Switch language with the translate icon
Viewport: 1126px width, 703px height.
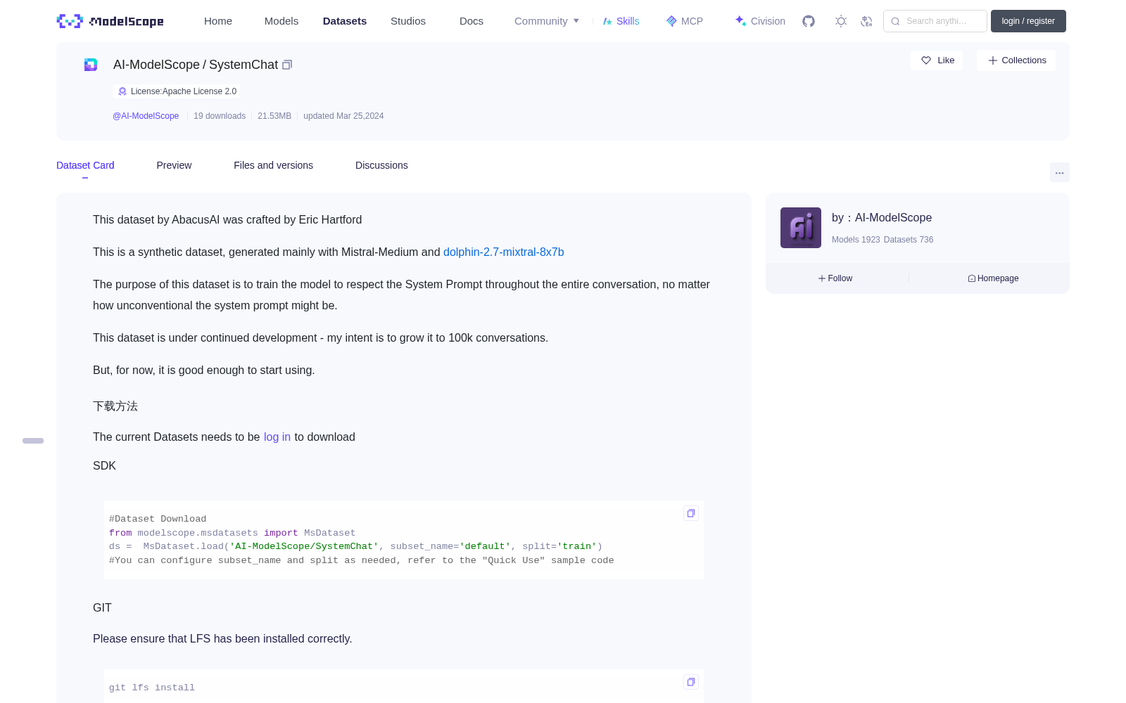coord(867,21)
